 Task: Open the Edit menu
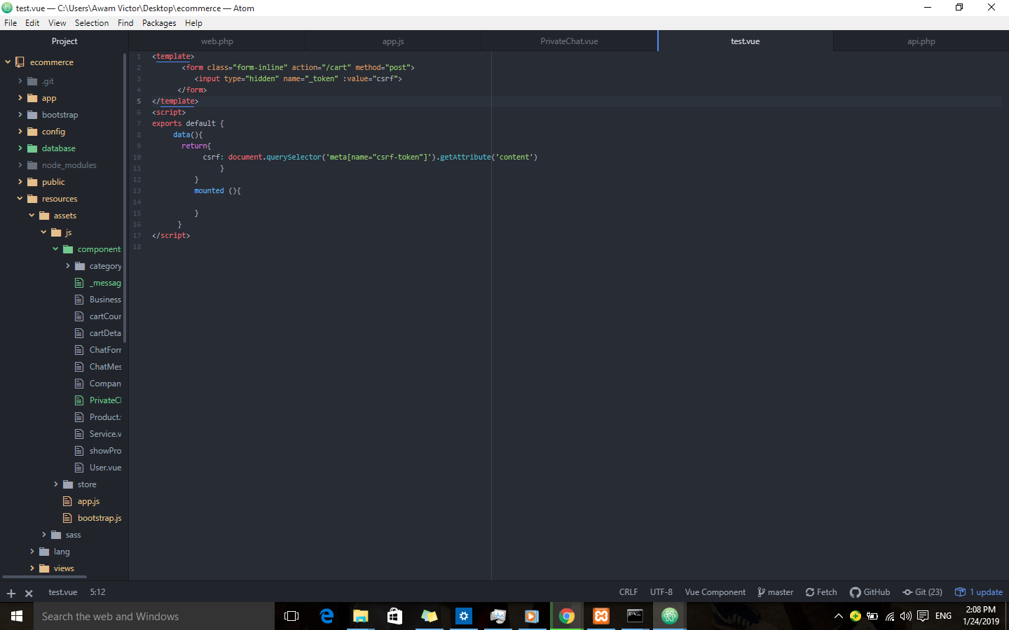coord(32,23)
